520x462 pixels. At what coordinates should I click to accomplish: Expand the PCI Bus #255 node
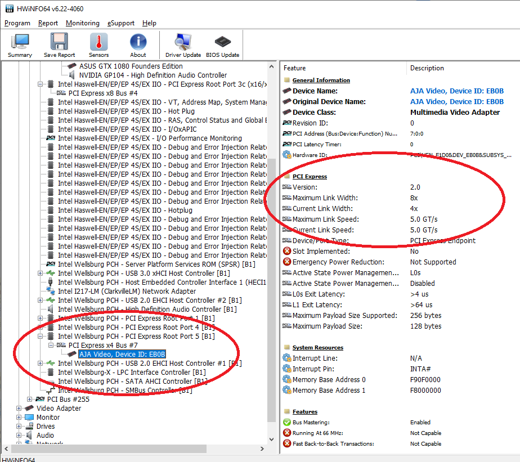29,399
